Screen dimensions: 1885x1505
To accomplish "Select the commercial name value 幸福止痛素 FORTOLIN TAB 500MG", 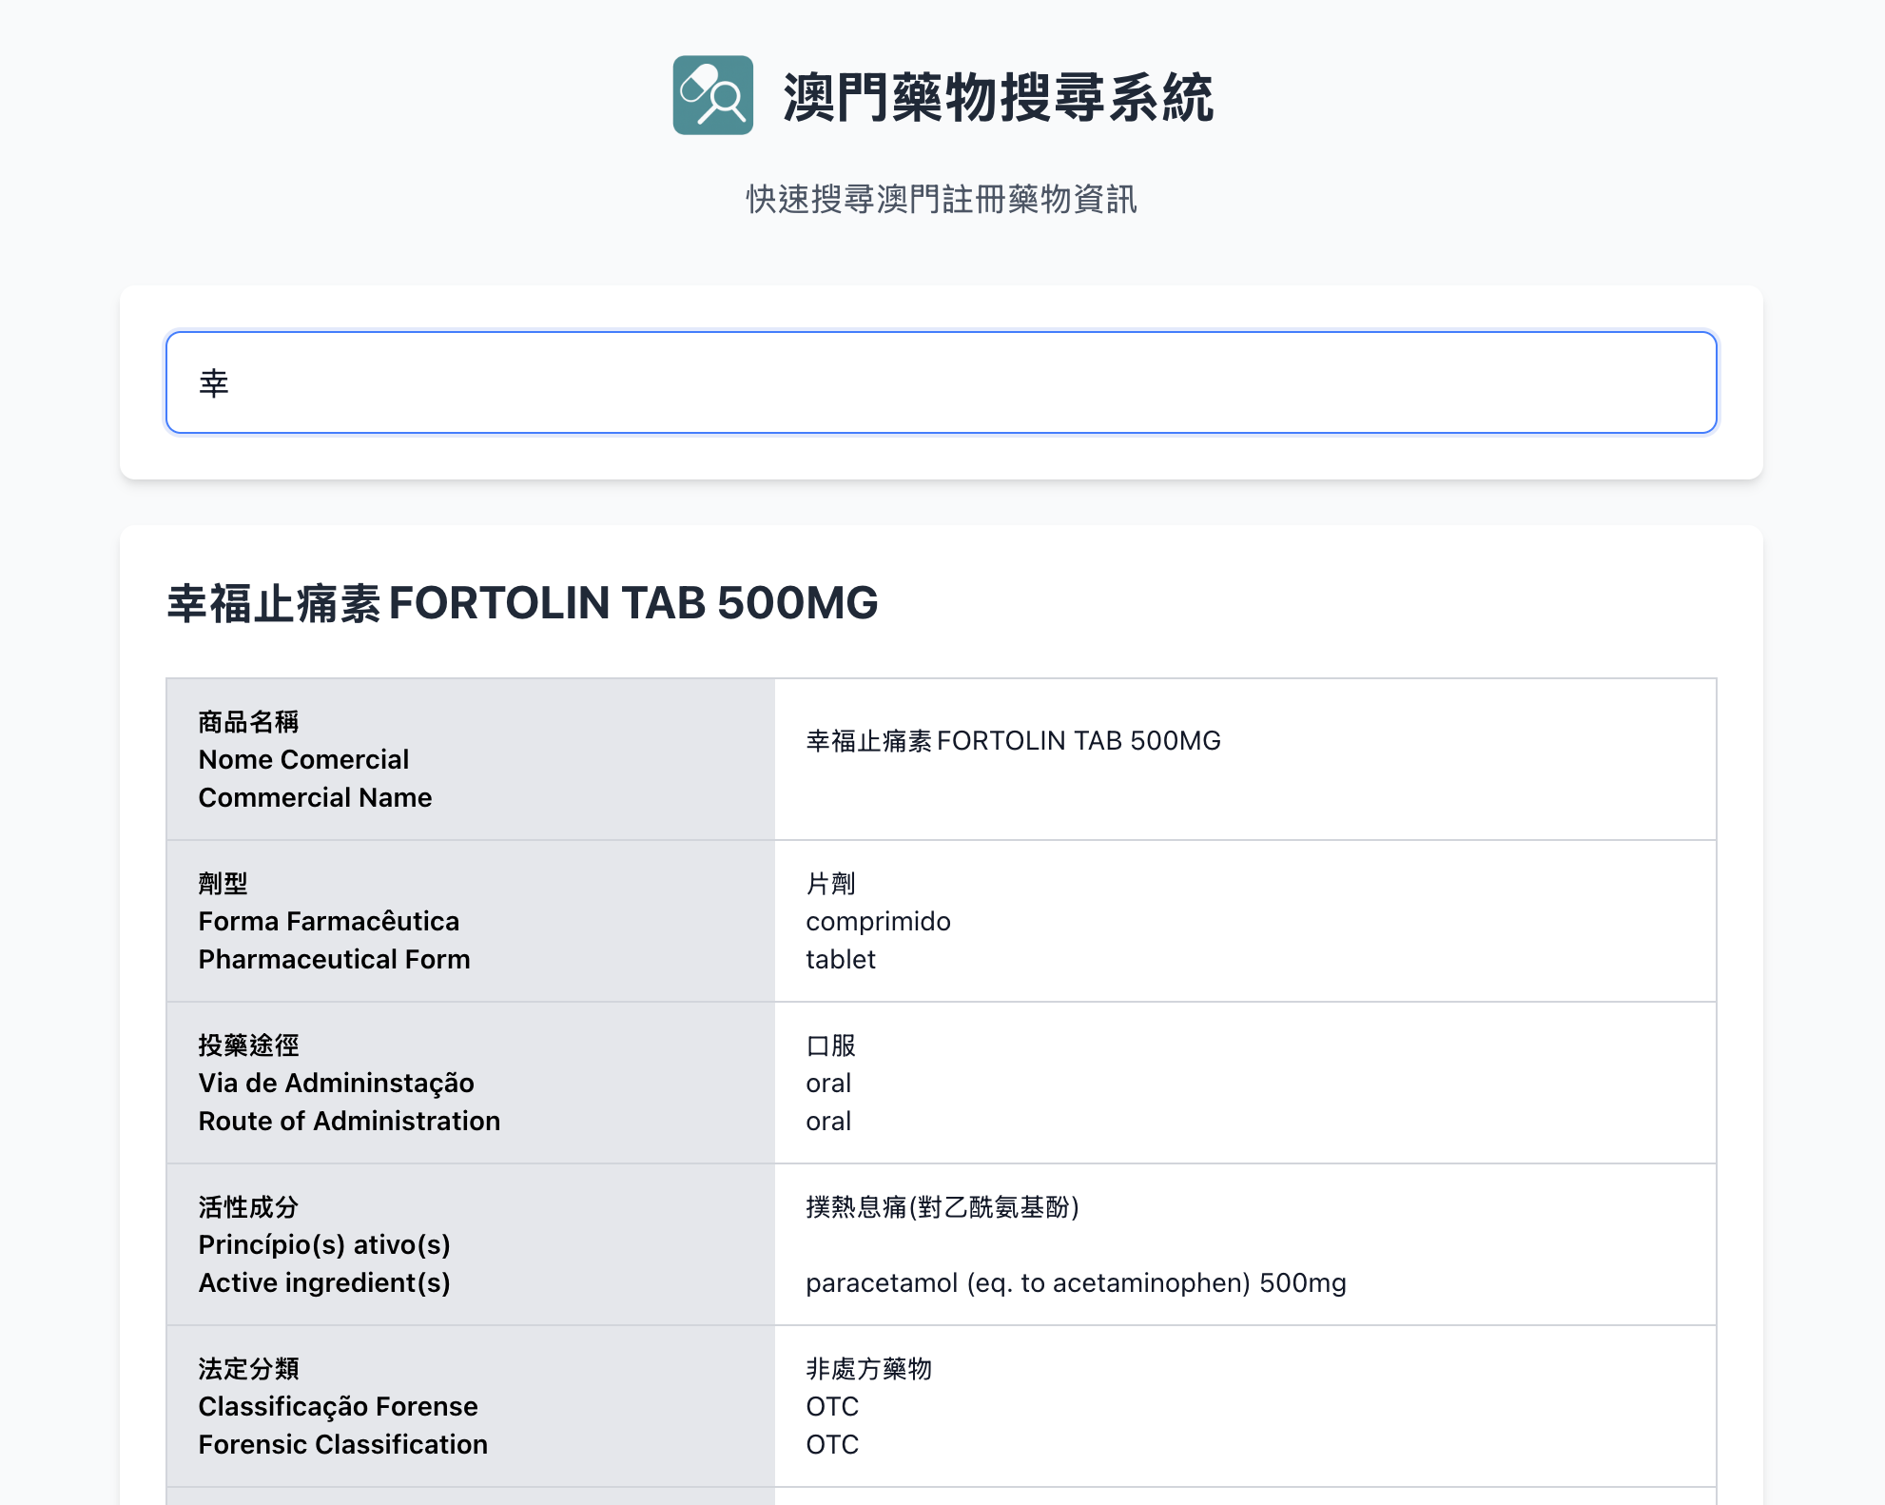I will pos(1014,739).
